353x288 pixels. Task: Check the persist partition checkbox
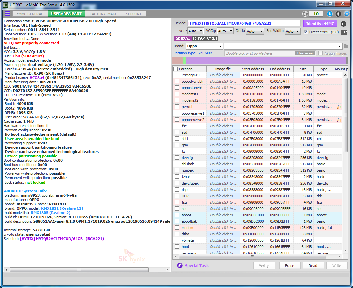coord(177,107)
